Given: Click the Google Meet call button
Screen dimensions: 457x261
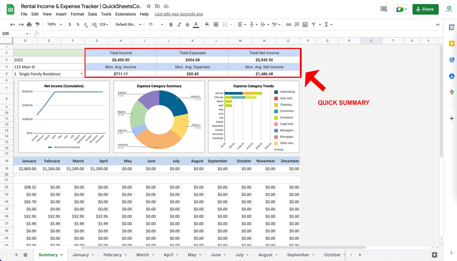Looking at the screenshot, I should pos(401,9).
